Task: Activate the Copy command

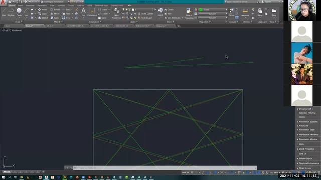Action: (x=42, y=14)
